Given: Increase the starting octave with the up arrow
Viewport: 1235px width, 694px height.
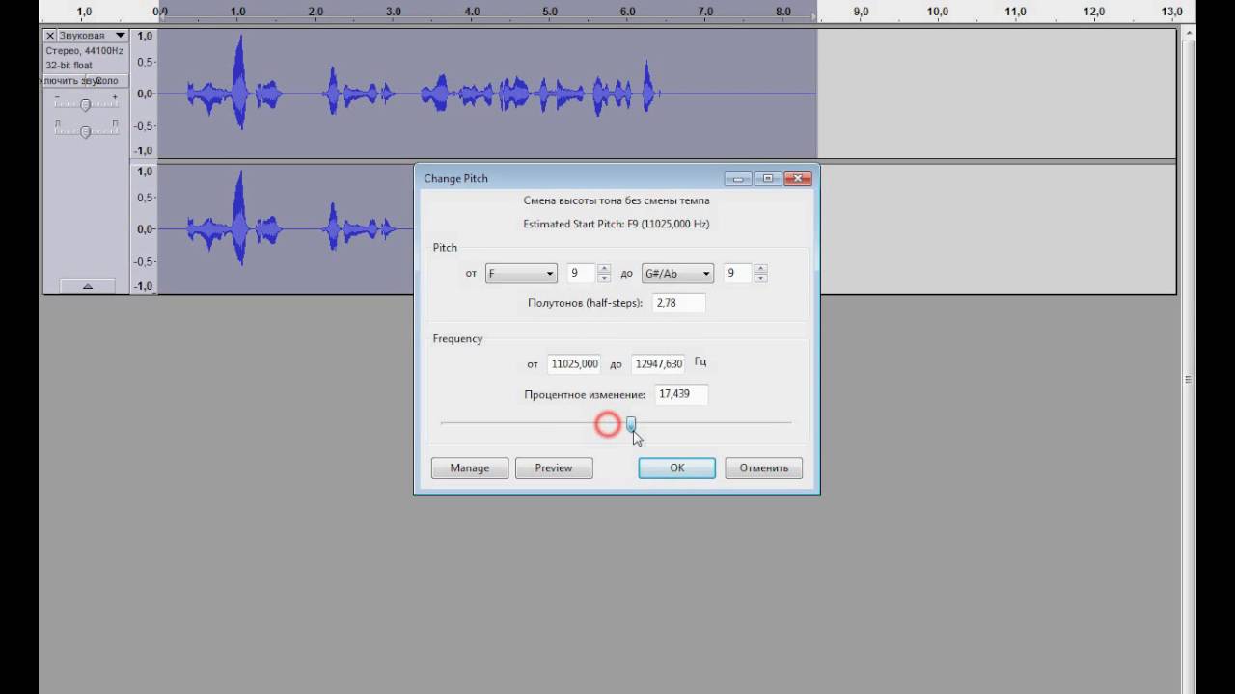Looking at the screenshot, I should (x=604, y=269).
